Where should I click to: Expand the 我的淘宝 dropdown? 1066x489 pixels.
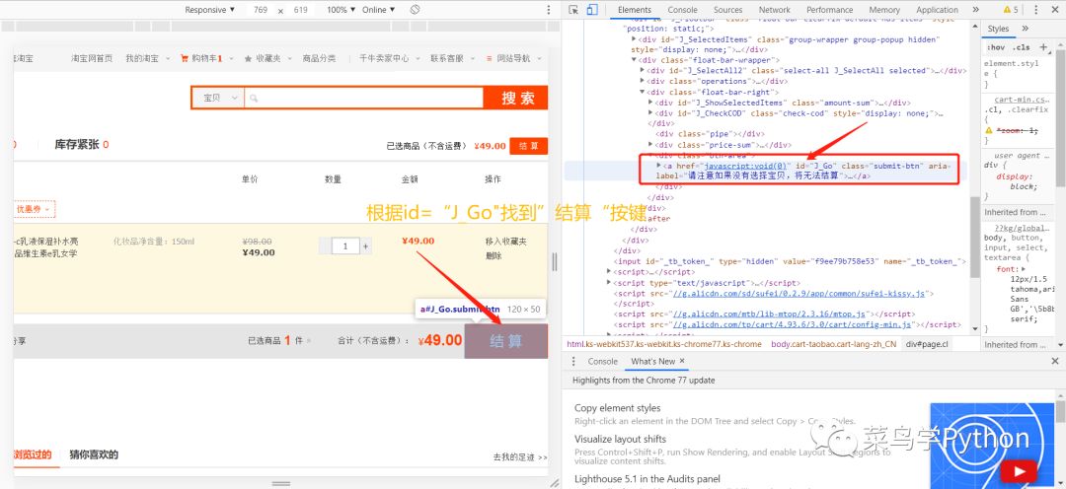[145, 58]
